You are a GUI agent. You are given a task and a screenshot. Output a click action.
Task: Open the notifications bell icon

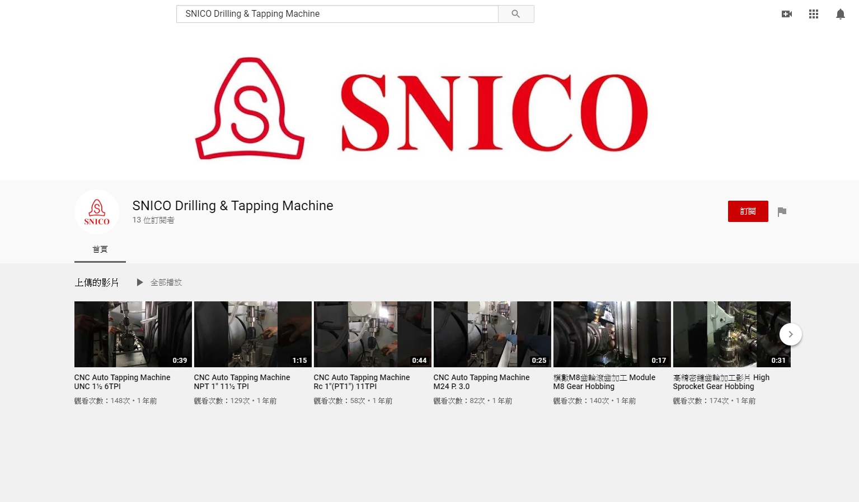tap(840, 13)
